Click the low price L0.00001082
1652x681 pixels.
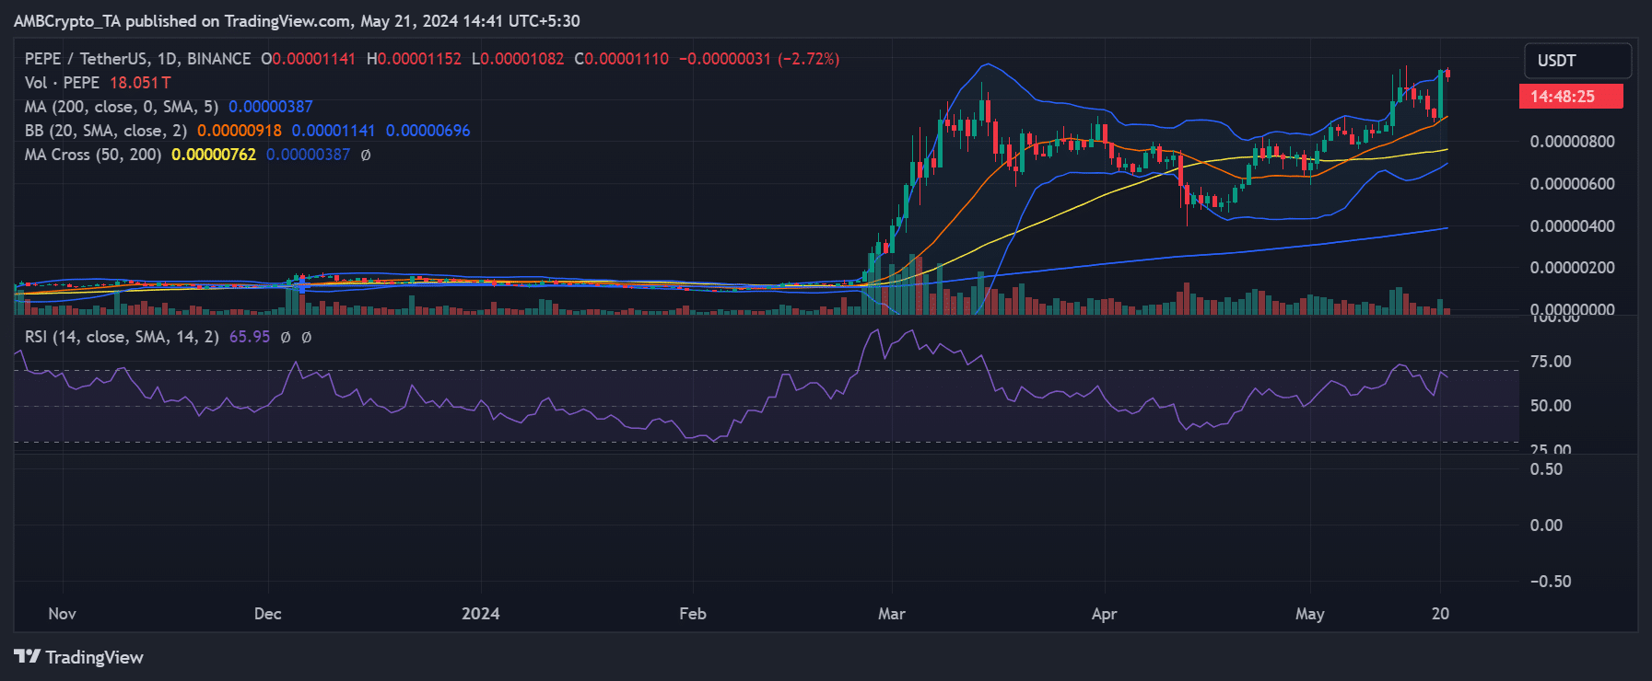pos(518,59)
